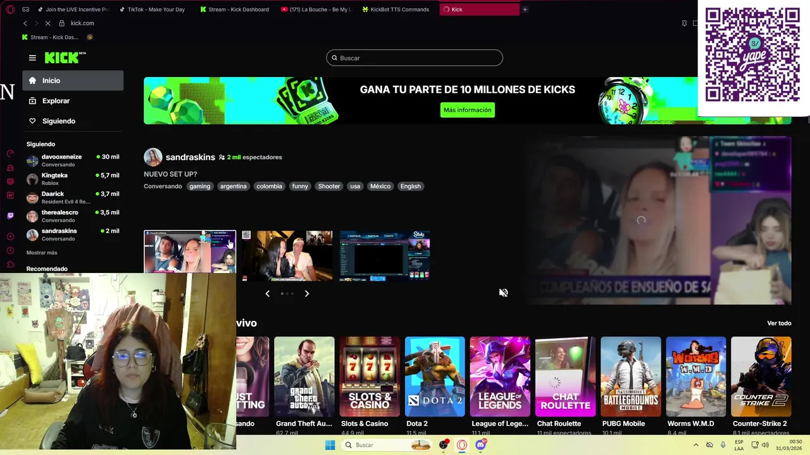The image size is (810, 455).
Task: Switch to TikTok - Make Your Day tab
Action: pos(152,9)
